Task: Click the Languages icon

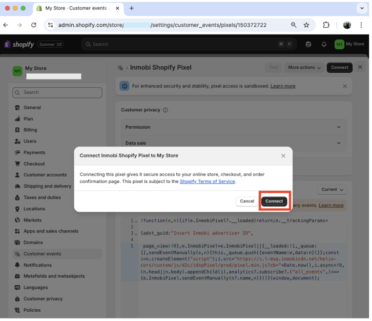Action: [17, 287]
